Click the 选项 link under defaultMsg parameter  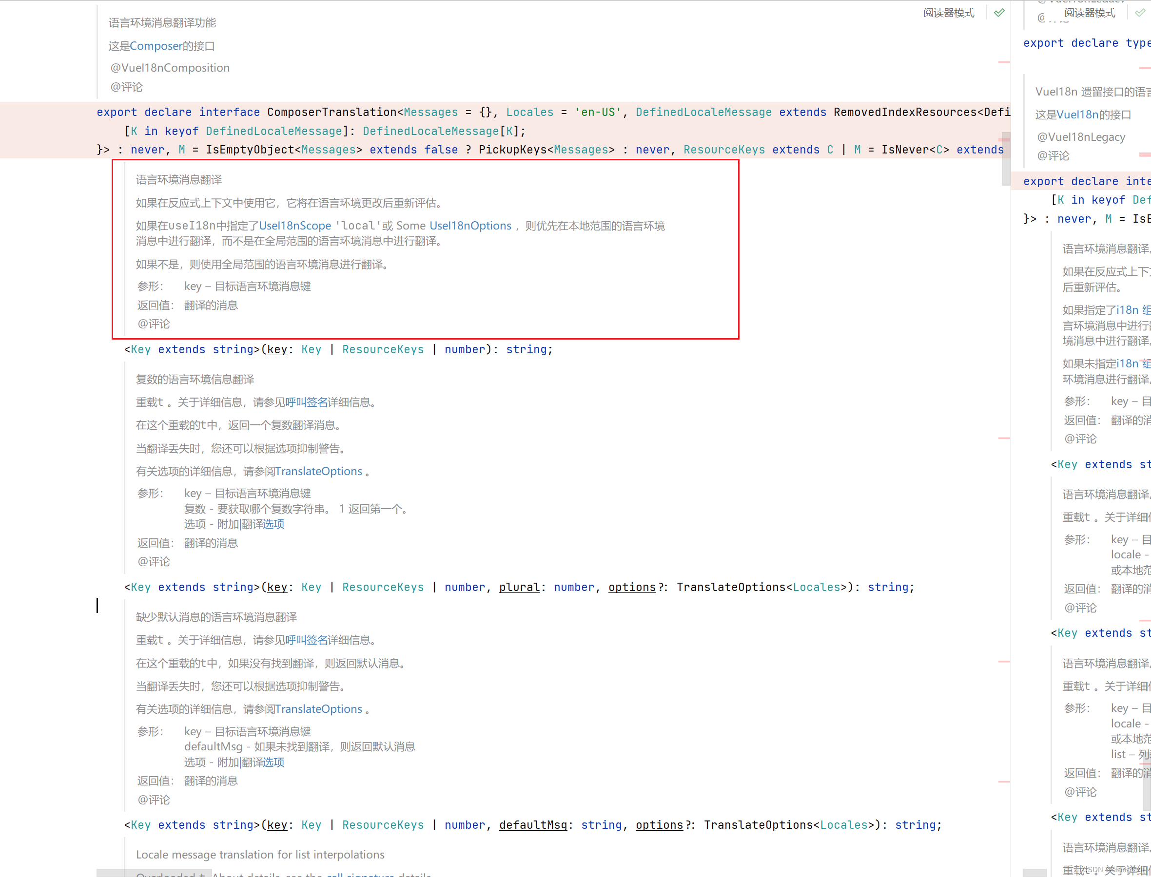273,763
